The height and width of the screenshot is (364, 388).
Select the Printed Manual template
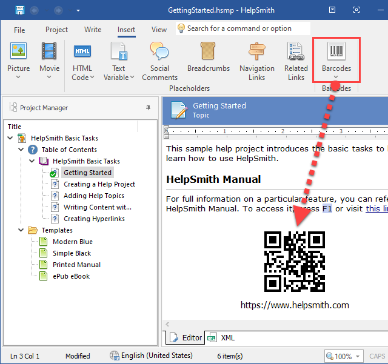pyautogui.click(x=77, y=265)
